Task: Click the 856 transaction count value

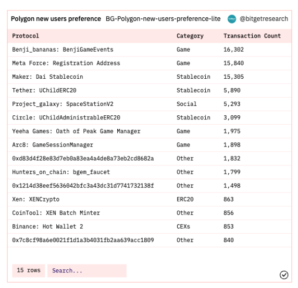Action: [228, 213]
